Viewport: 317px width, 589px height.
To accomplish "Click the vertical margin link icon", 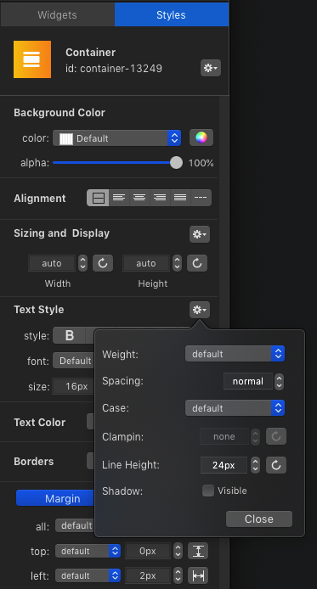I will coord(198,551).
